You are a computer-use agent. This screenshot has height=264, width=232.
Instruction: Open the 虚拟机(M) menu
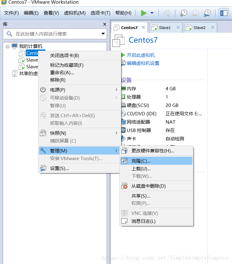coord(75,13)
